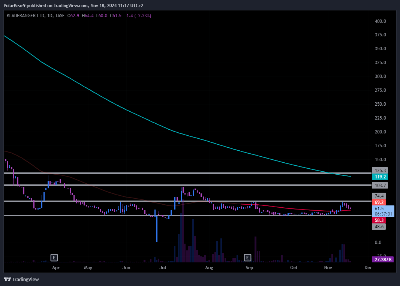
Task: Click the TASE exchange name in legend
Action: [x=60, y=16]
